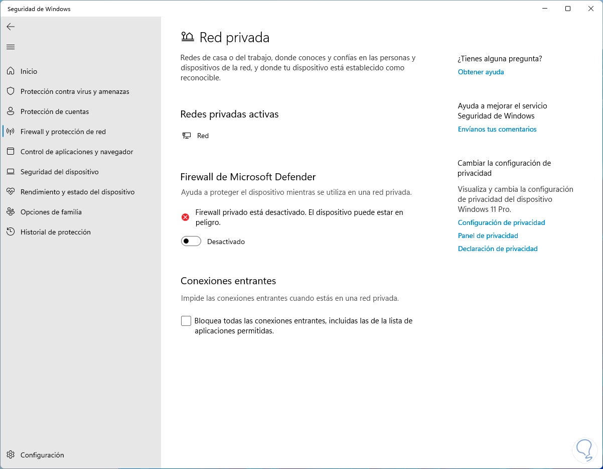Click Cambiar la configuración de privacidad heading

[504, 168]
